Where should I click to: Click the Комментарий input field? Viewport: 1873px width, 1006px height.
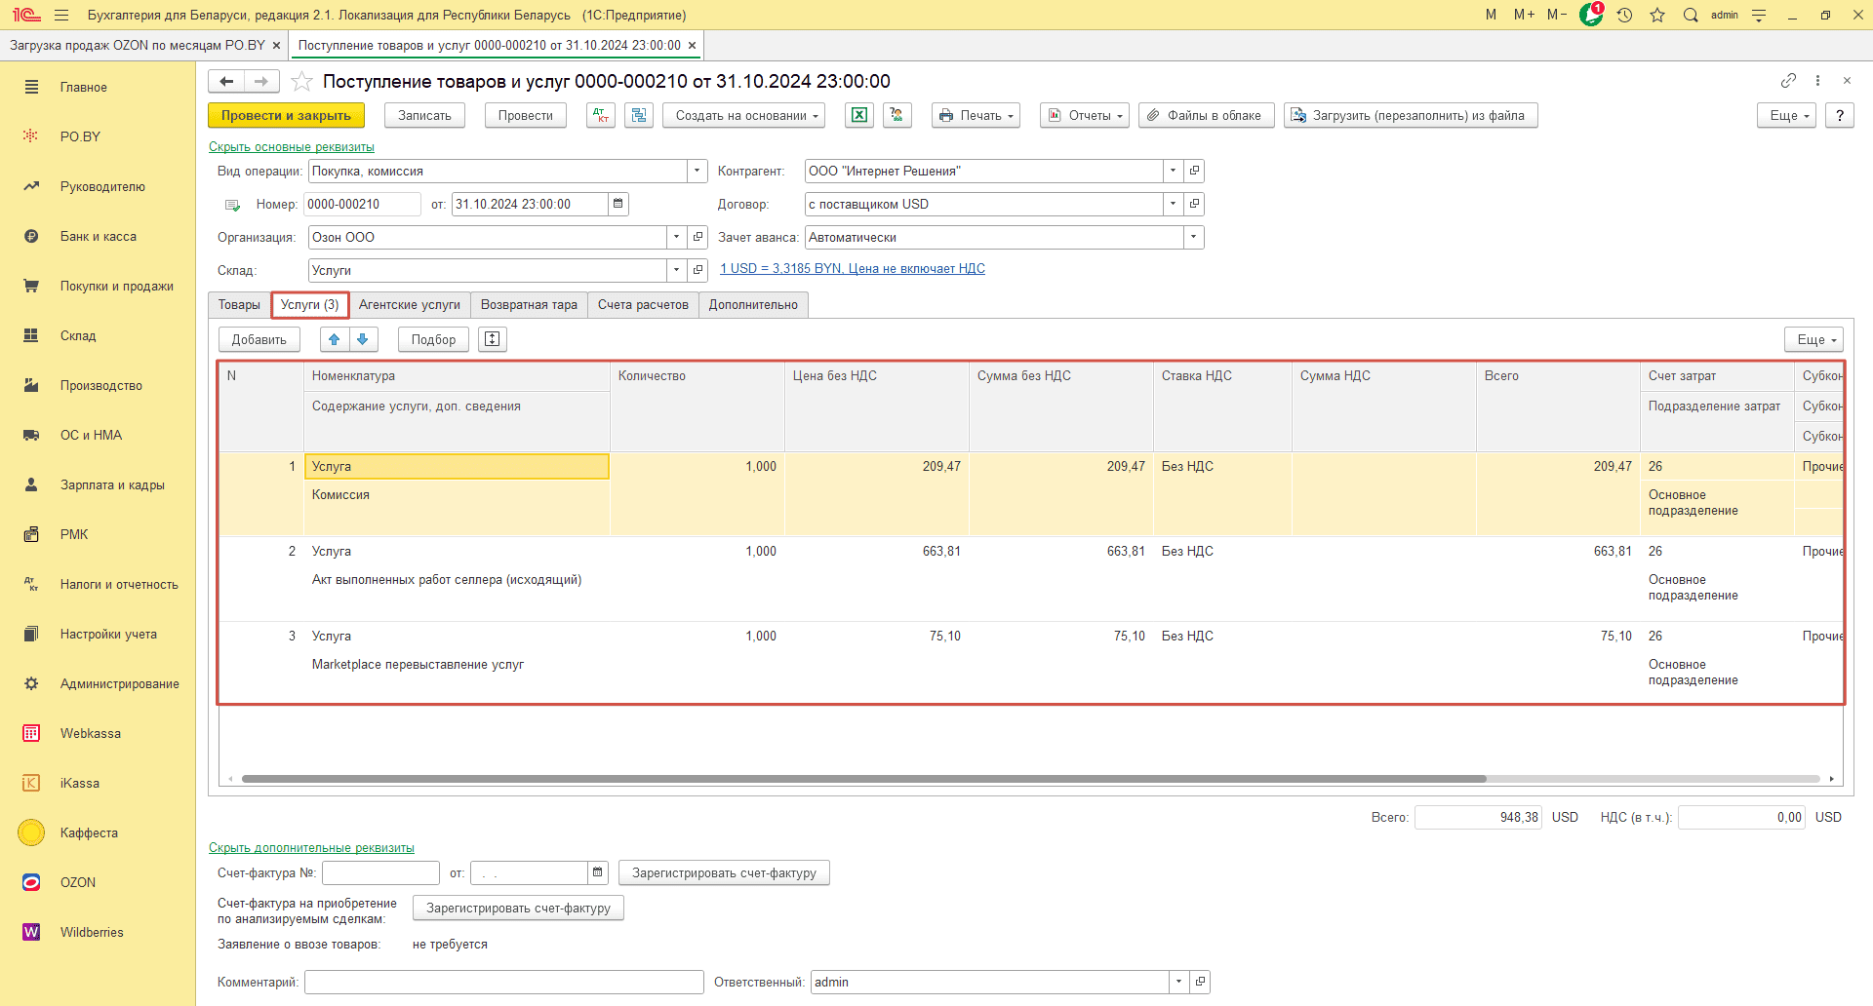[504, 982]
